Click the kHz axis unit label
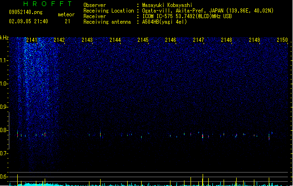This screenshot has height=186, width=293. pyautogui.click(x=4, y=38)
